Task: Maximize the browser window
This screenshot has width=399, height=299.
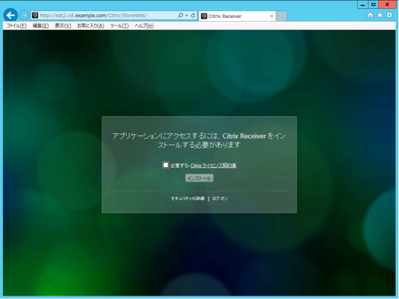Action: point(374,4)
